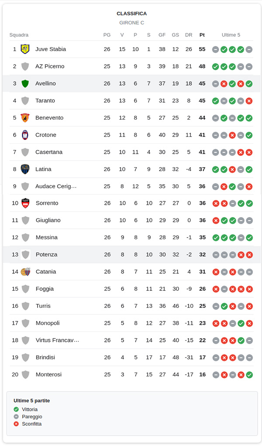Open the Casertana team name link

point(49,152)
